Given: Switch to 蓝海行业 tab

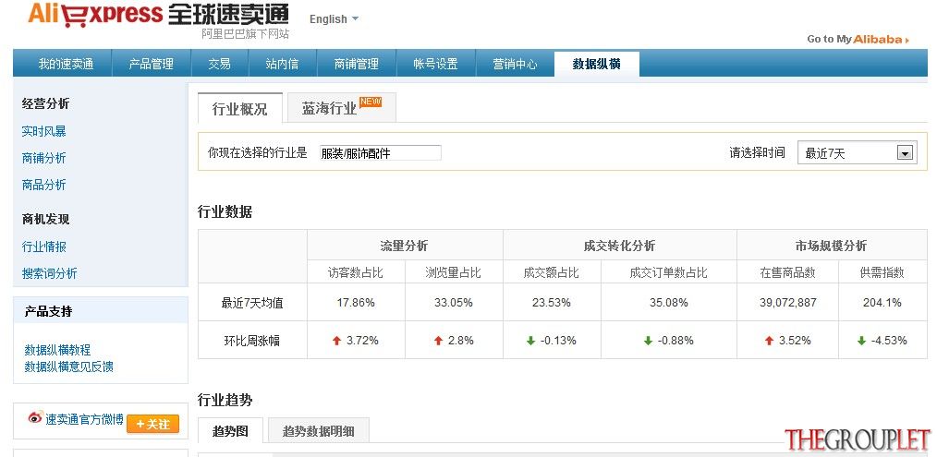Looking at the screenshot, I should [341, 108].
